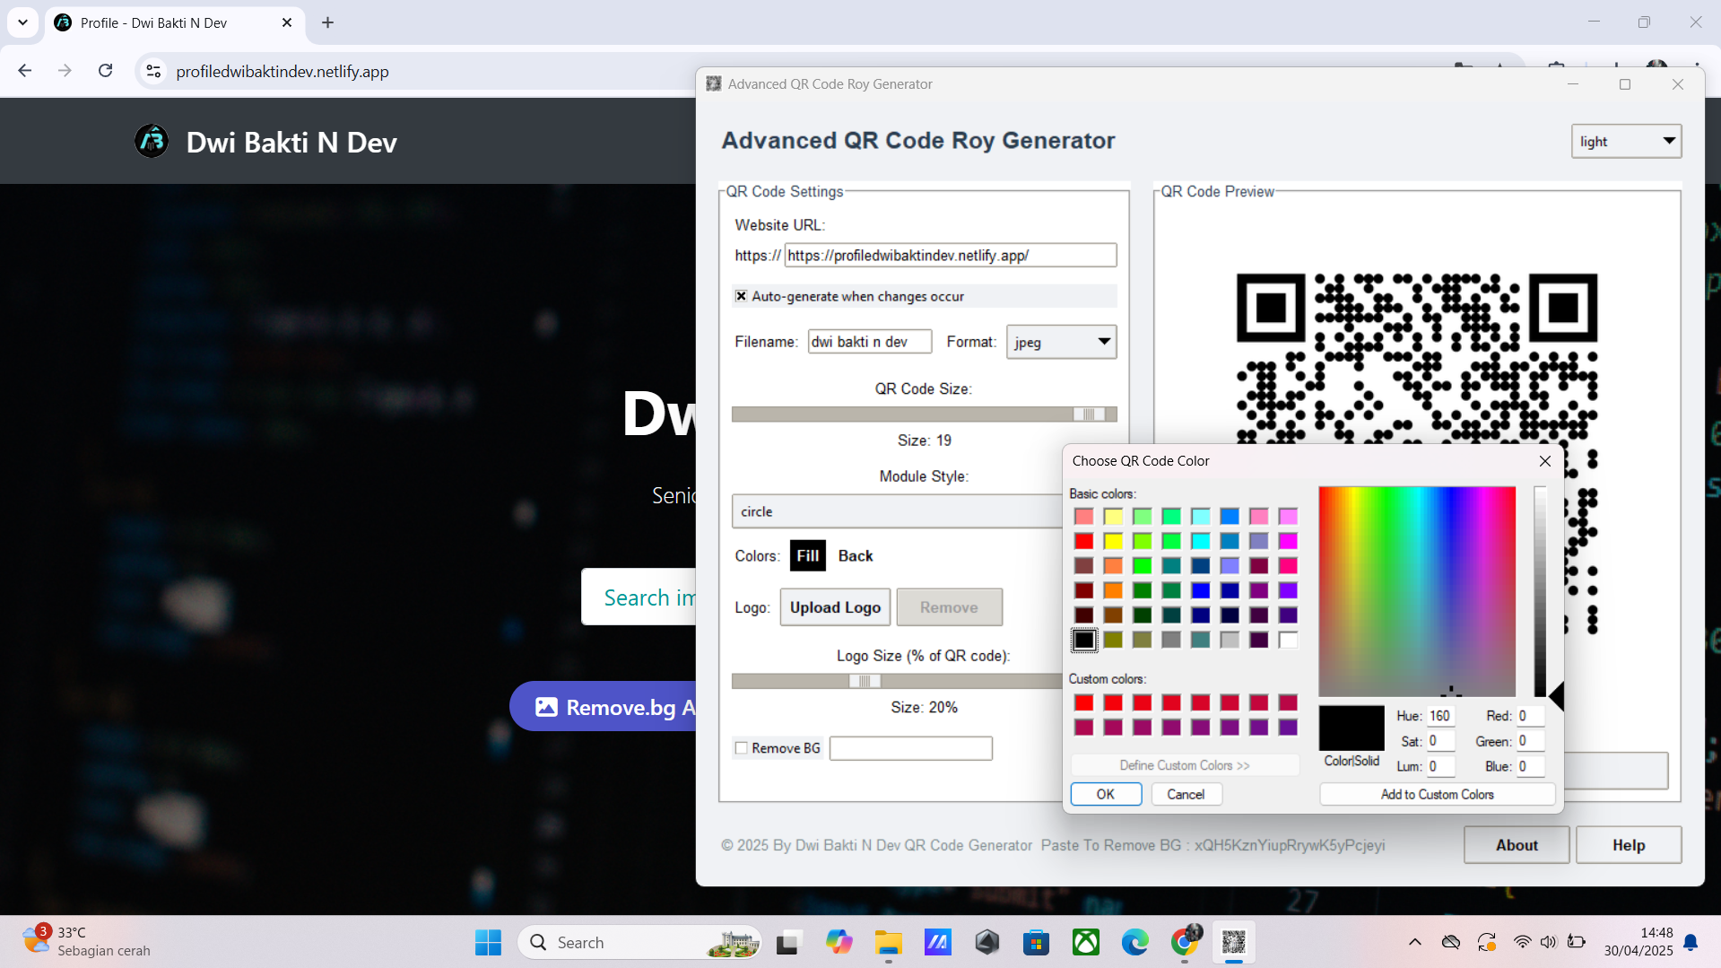Click the sync status tray icon
The image size is (1721, 968).
[1487, 942]
